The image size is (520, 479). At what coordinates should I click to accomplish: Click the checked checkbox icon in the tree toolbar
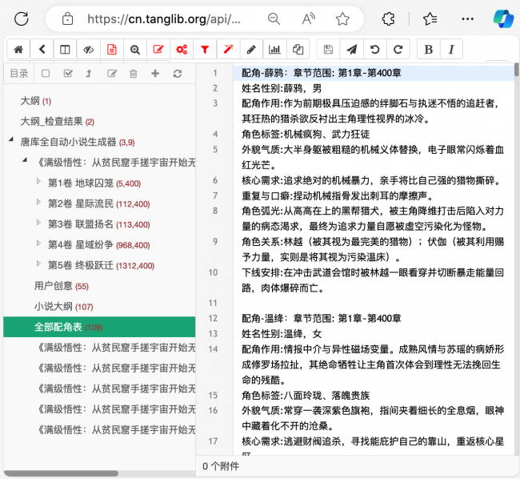(67, 74)
